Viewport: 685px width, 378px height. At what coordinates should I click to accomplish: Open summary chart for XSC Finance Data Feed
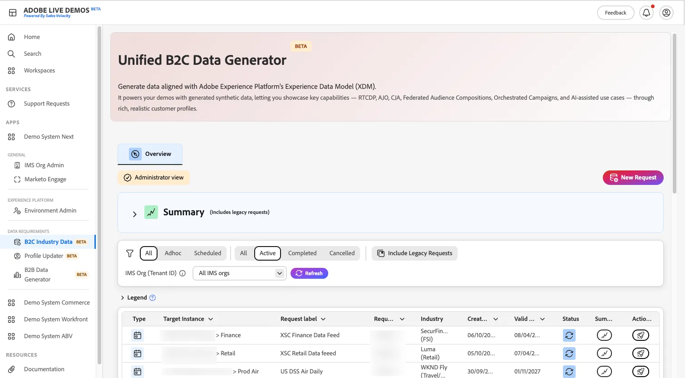click(x=604, y=335)
